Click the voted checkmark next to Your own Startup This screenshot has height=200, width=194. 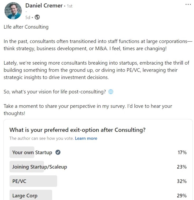point(58,152)
